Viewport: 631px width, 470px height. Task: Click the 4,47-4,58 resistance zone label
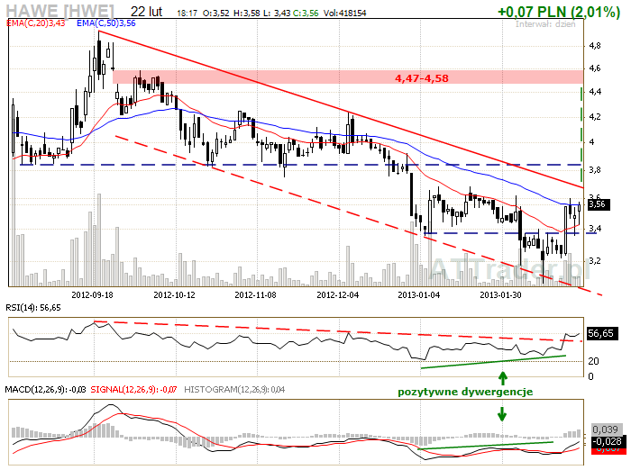pos(422,78)
